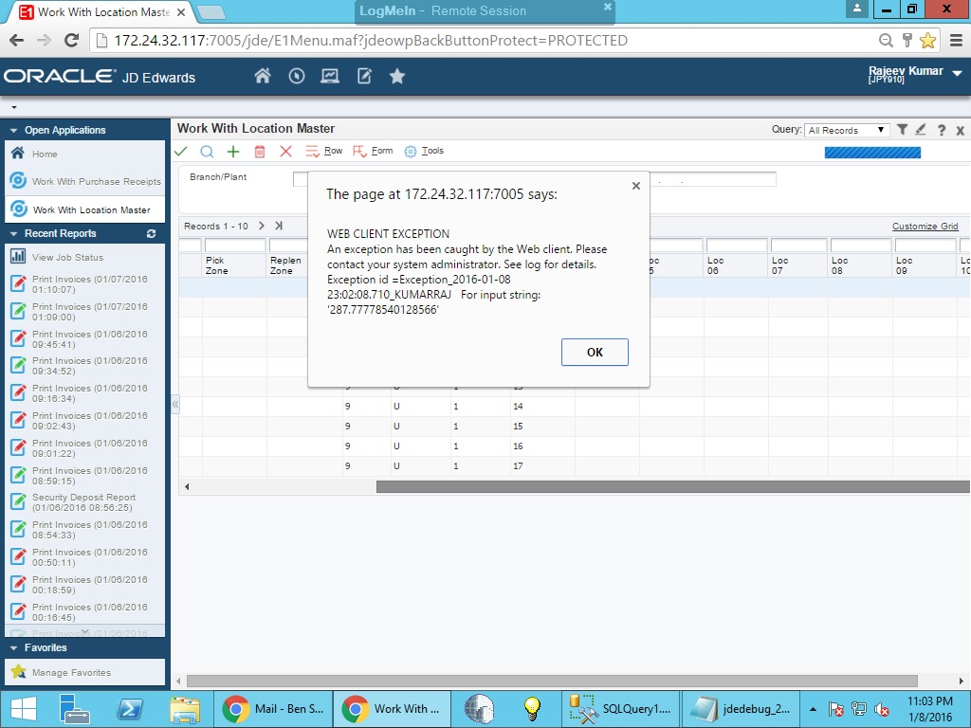971x728 pixels.
Task: Go to next records page arrow
Action: coord(262,226)
